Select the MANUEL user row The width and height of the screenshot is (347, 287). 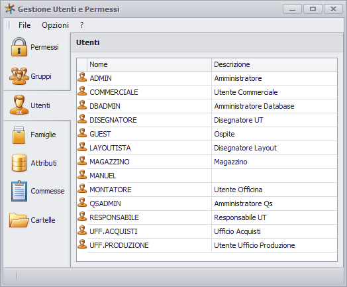tap(207, 176)
